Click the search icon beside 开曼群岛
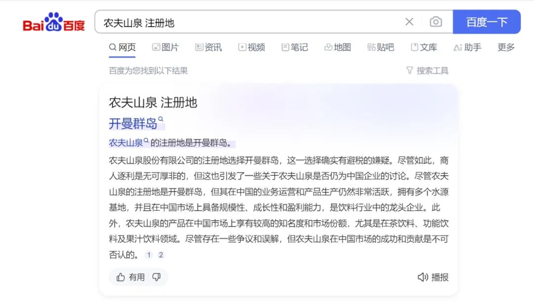This screenshot has width=534, height=304. coord(161,119)
